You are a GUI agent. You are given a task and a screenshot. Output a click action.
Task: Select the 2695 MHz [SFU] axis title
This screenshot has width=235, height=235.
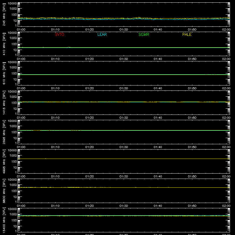[4, 132]
